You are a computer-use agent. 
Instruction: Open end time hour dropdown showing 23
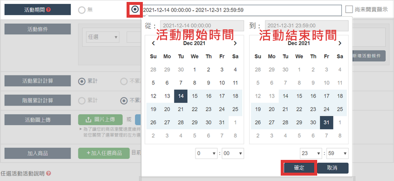311,153
